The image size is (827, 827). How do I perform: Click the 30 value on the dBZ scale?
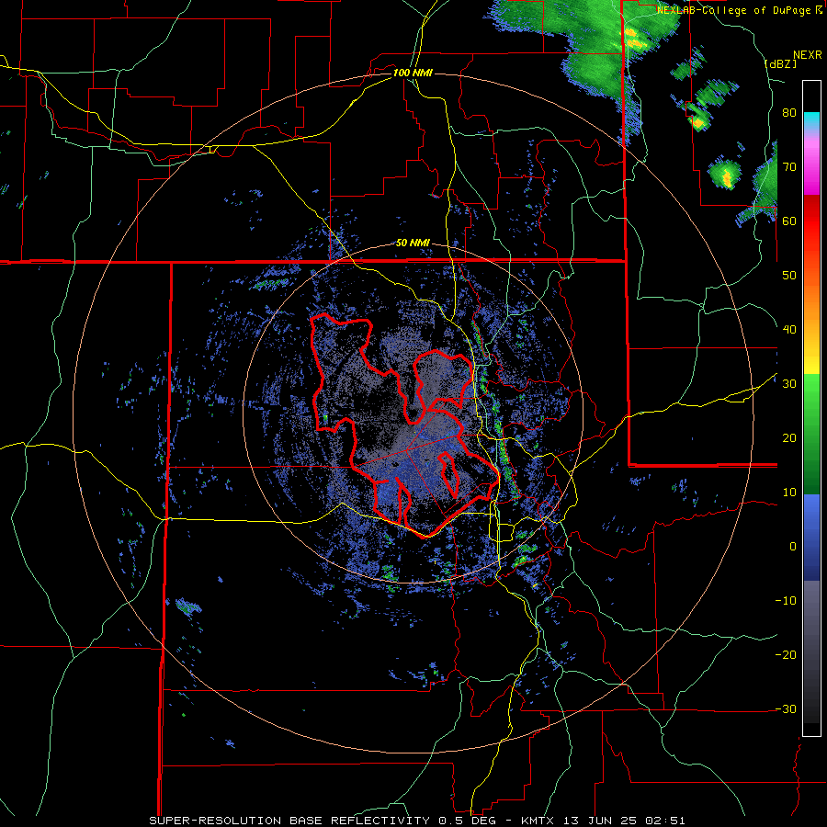coord(789,384)
